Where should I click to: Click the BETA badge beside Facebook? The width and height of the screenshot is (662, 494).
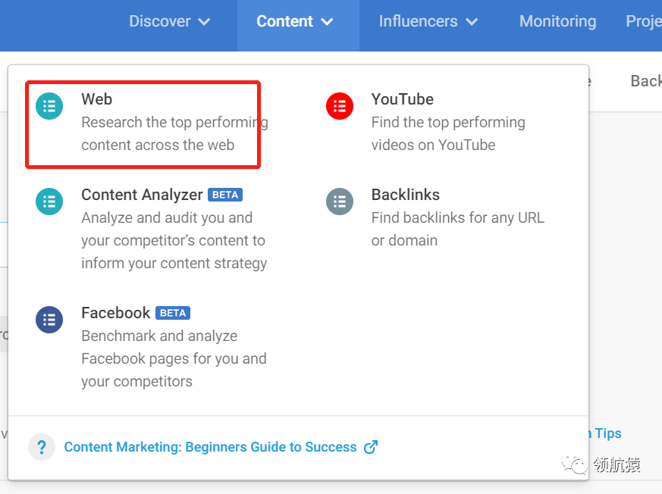[x=173, y=313]
